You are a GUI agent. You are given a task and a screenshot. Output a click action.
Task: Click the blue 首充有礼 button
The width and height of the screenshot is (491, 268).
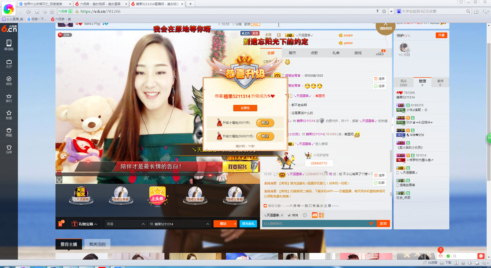click(248, 224)
